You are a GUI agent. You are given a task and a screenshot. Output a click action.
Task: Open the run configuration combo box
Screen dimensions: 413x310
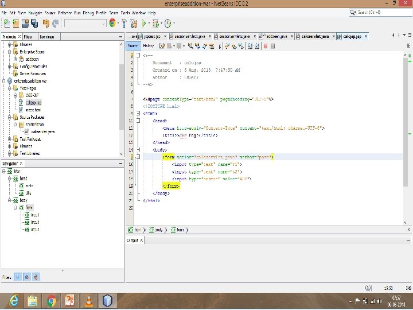[85, 24]
